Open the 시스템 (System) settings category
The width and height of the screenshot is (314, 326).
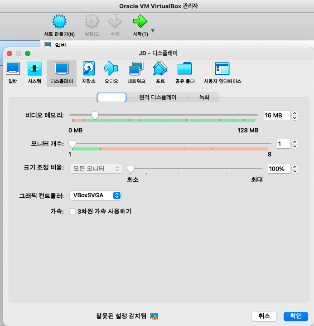point(34,73)
